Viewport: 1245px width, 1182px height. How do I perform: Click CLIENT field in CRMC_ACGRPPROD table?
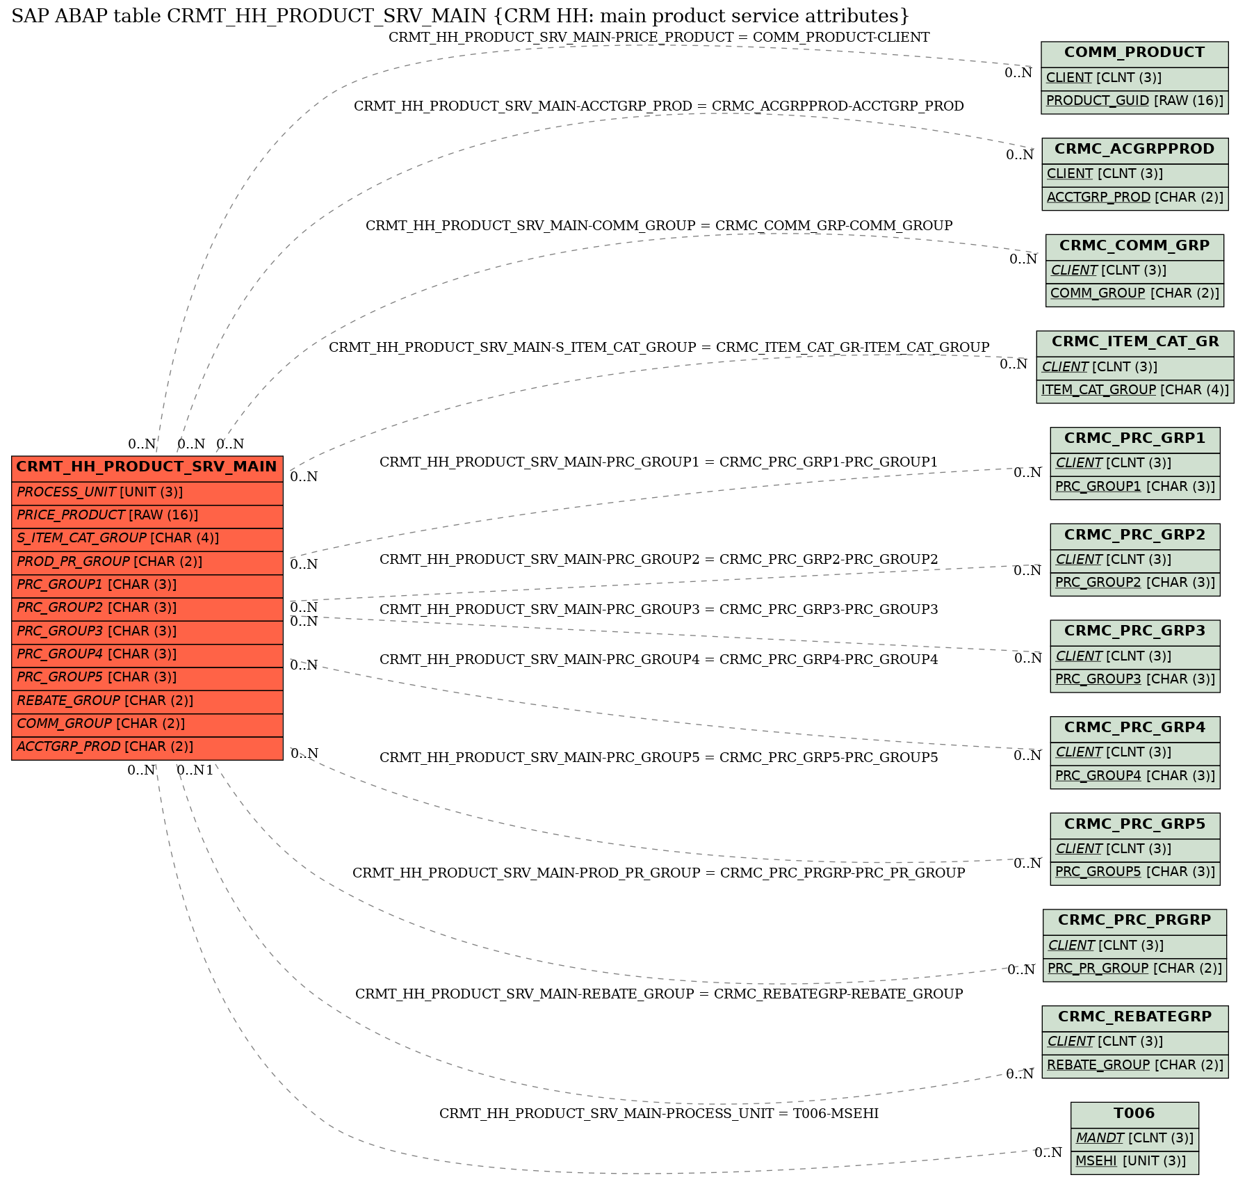1134,175
